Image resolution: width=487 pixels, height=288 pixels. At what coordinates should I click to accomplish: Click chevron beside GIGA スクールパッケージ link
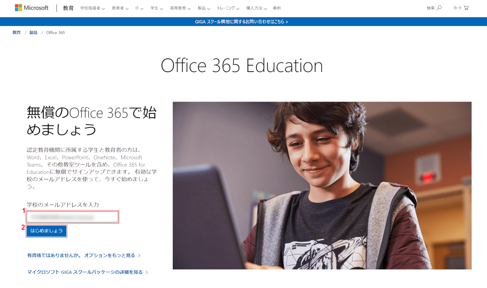click(x=147, y=273)
